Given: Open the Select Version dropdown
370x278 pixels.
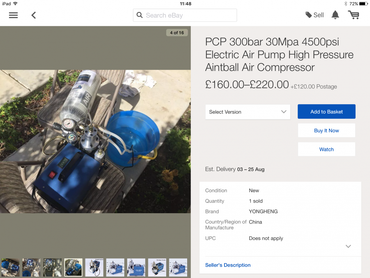Looking at the screenshot, I should pyautogui.click(x=248, y=112).
